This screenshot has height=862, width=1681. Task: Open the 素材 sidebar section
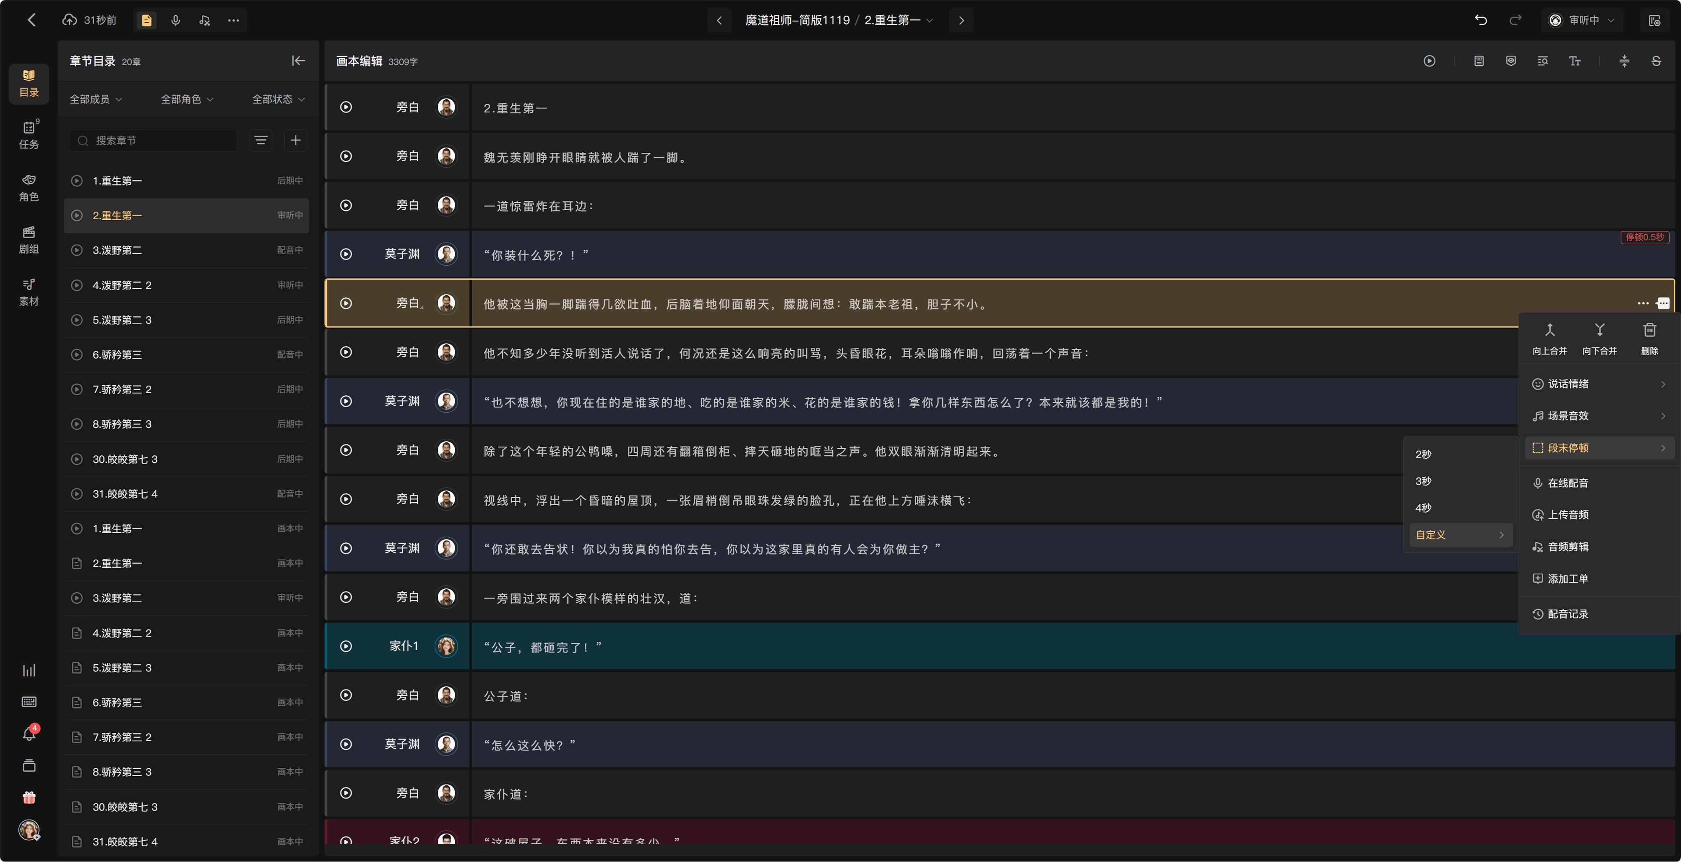coord(29,292)
